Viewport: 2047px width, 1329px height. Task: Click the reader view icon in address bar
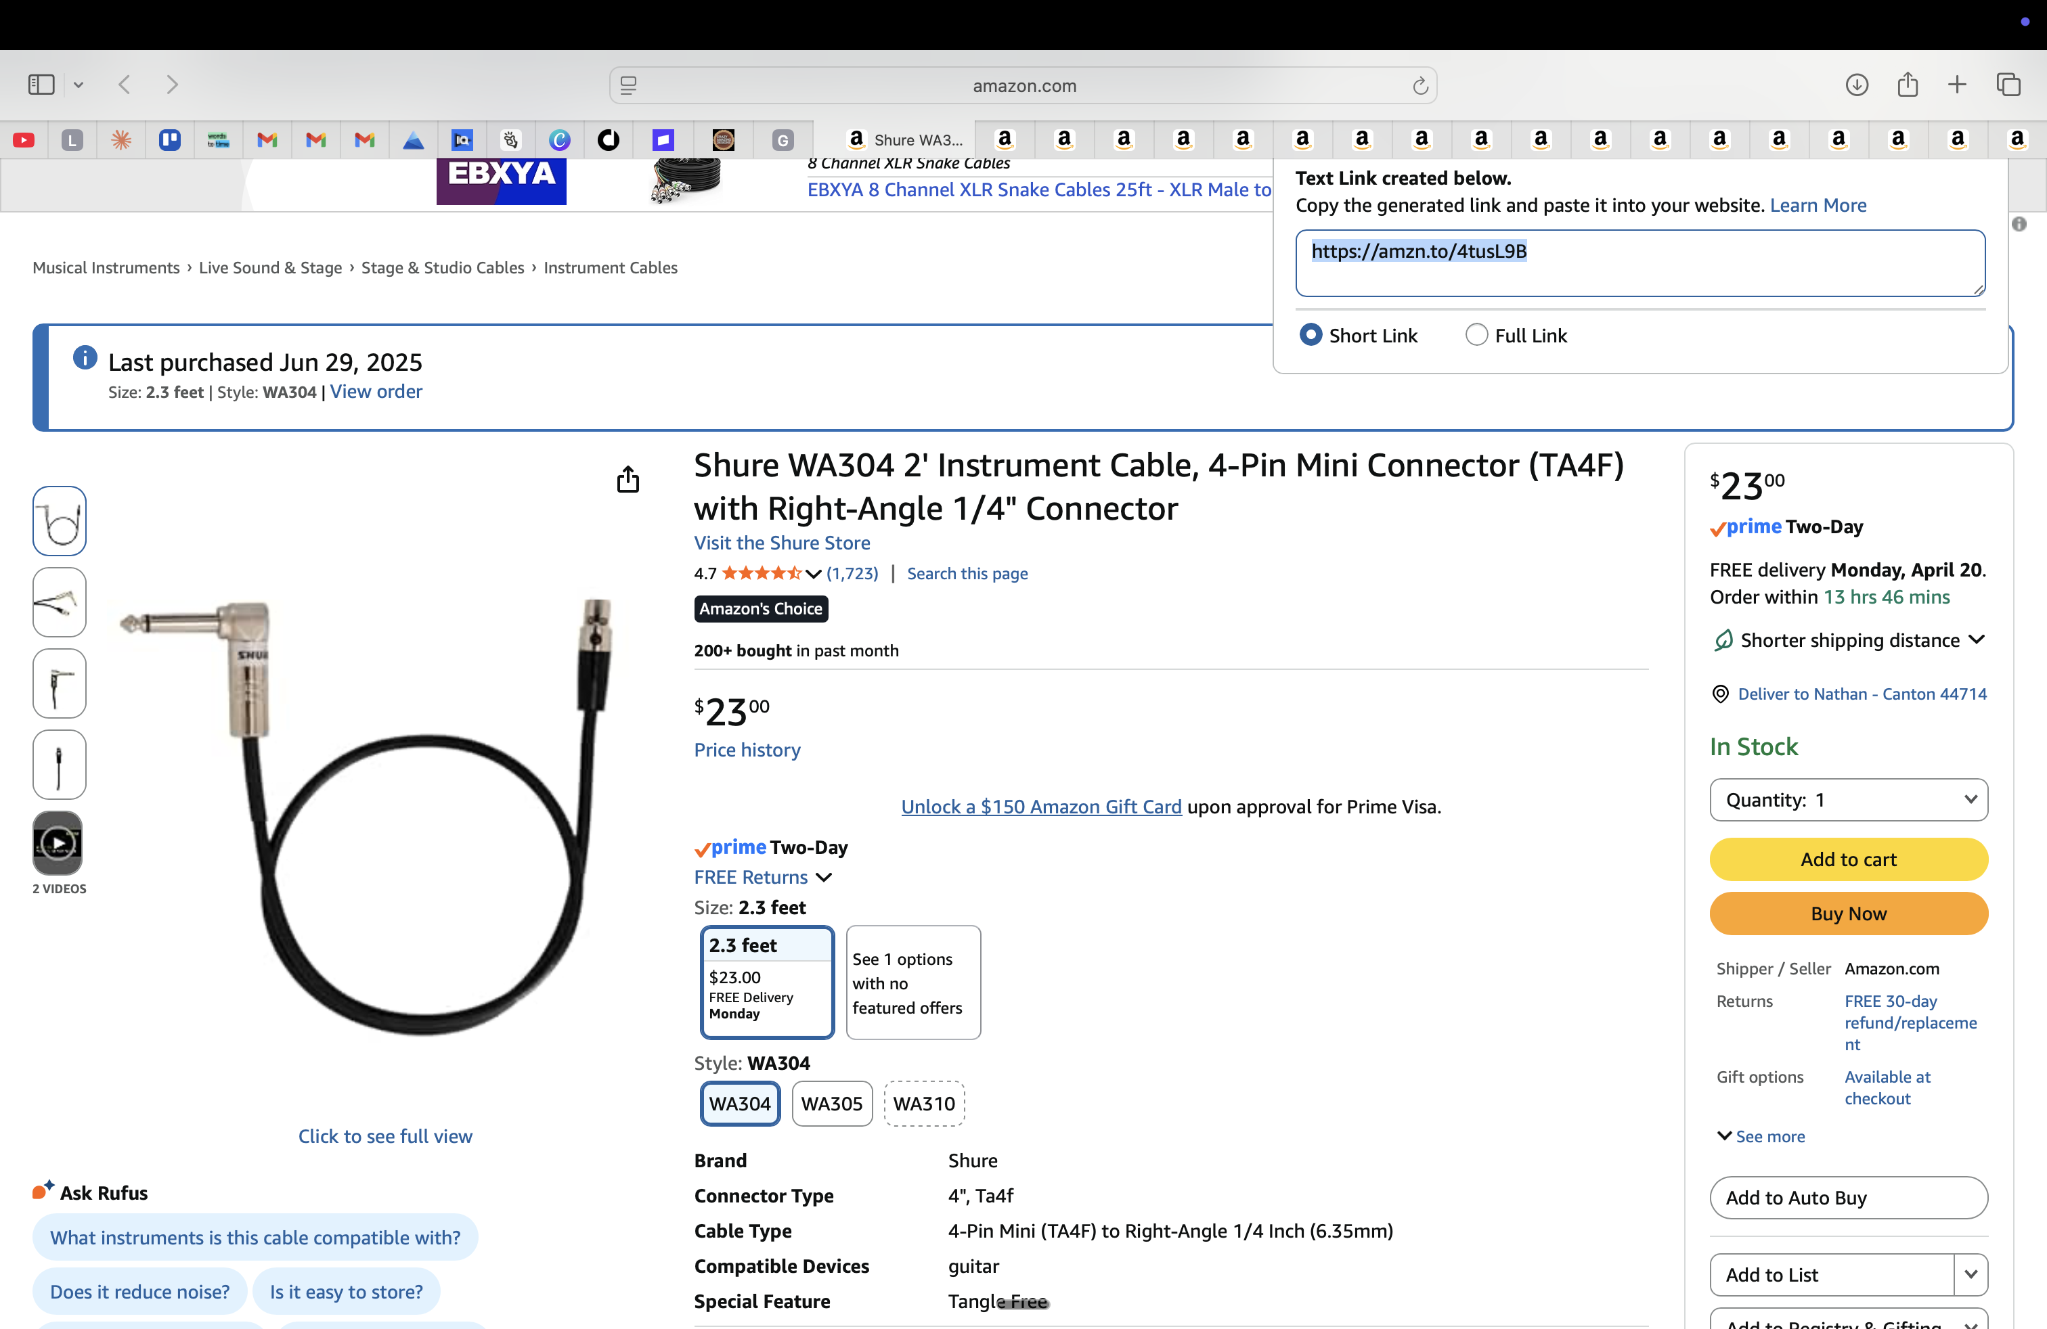pyautogui.click(x=629, y=85)
